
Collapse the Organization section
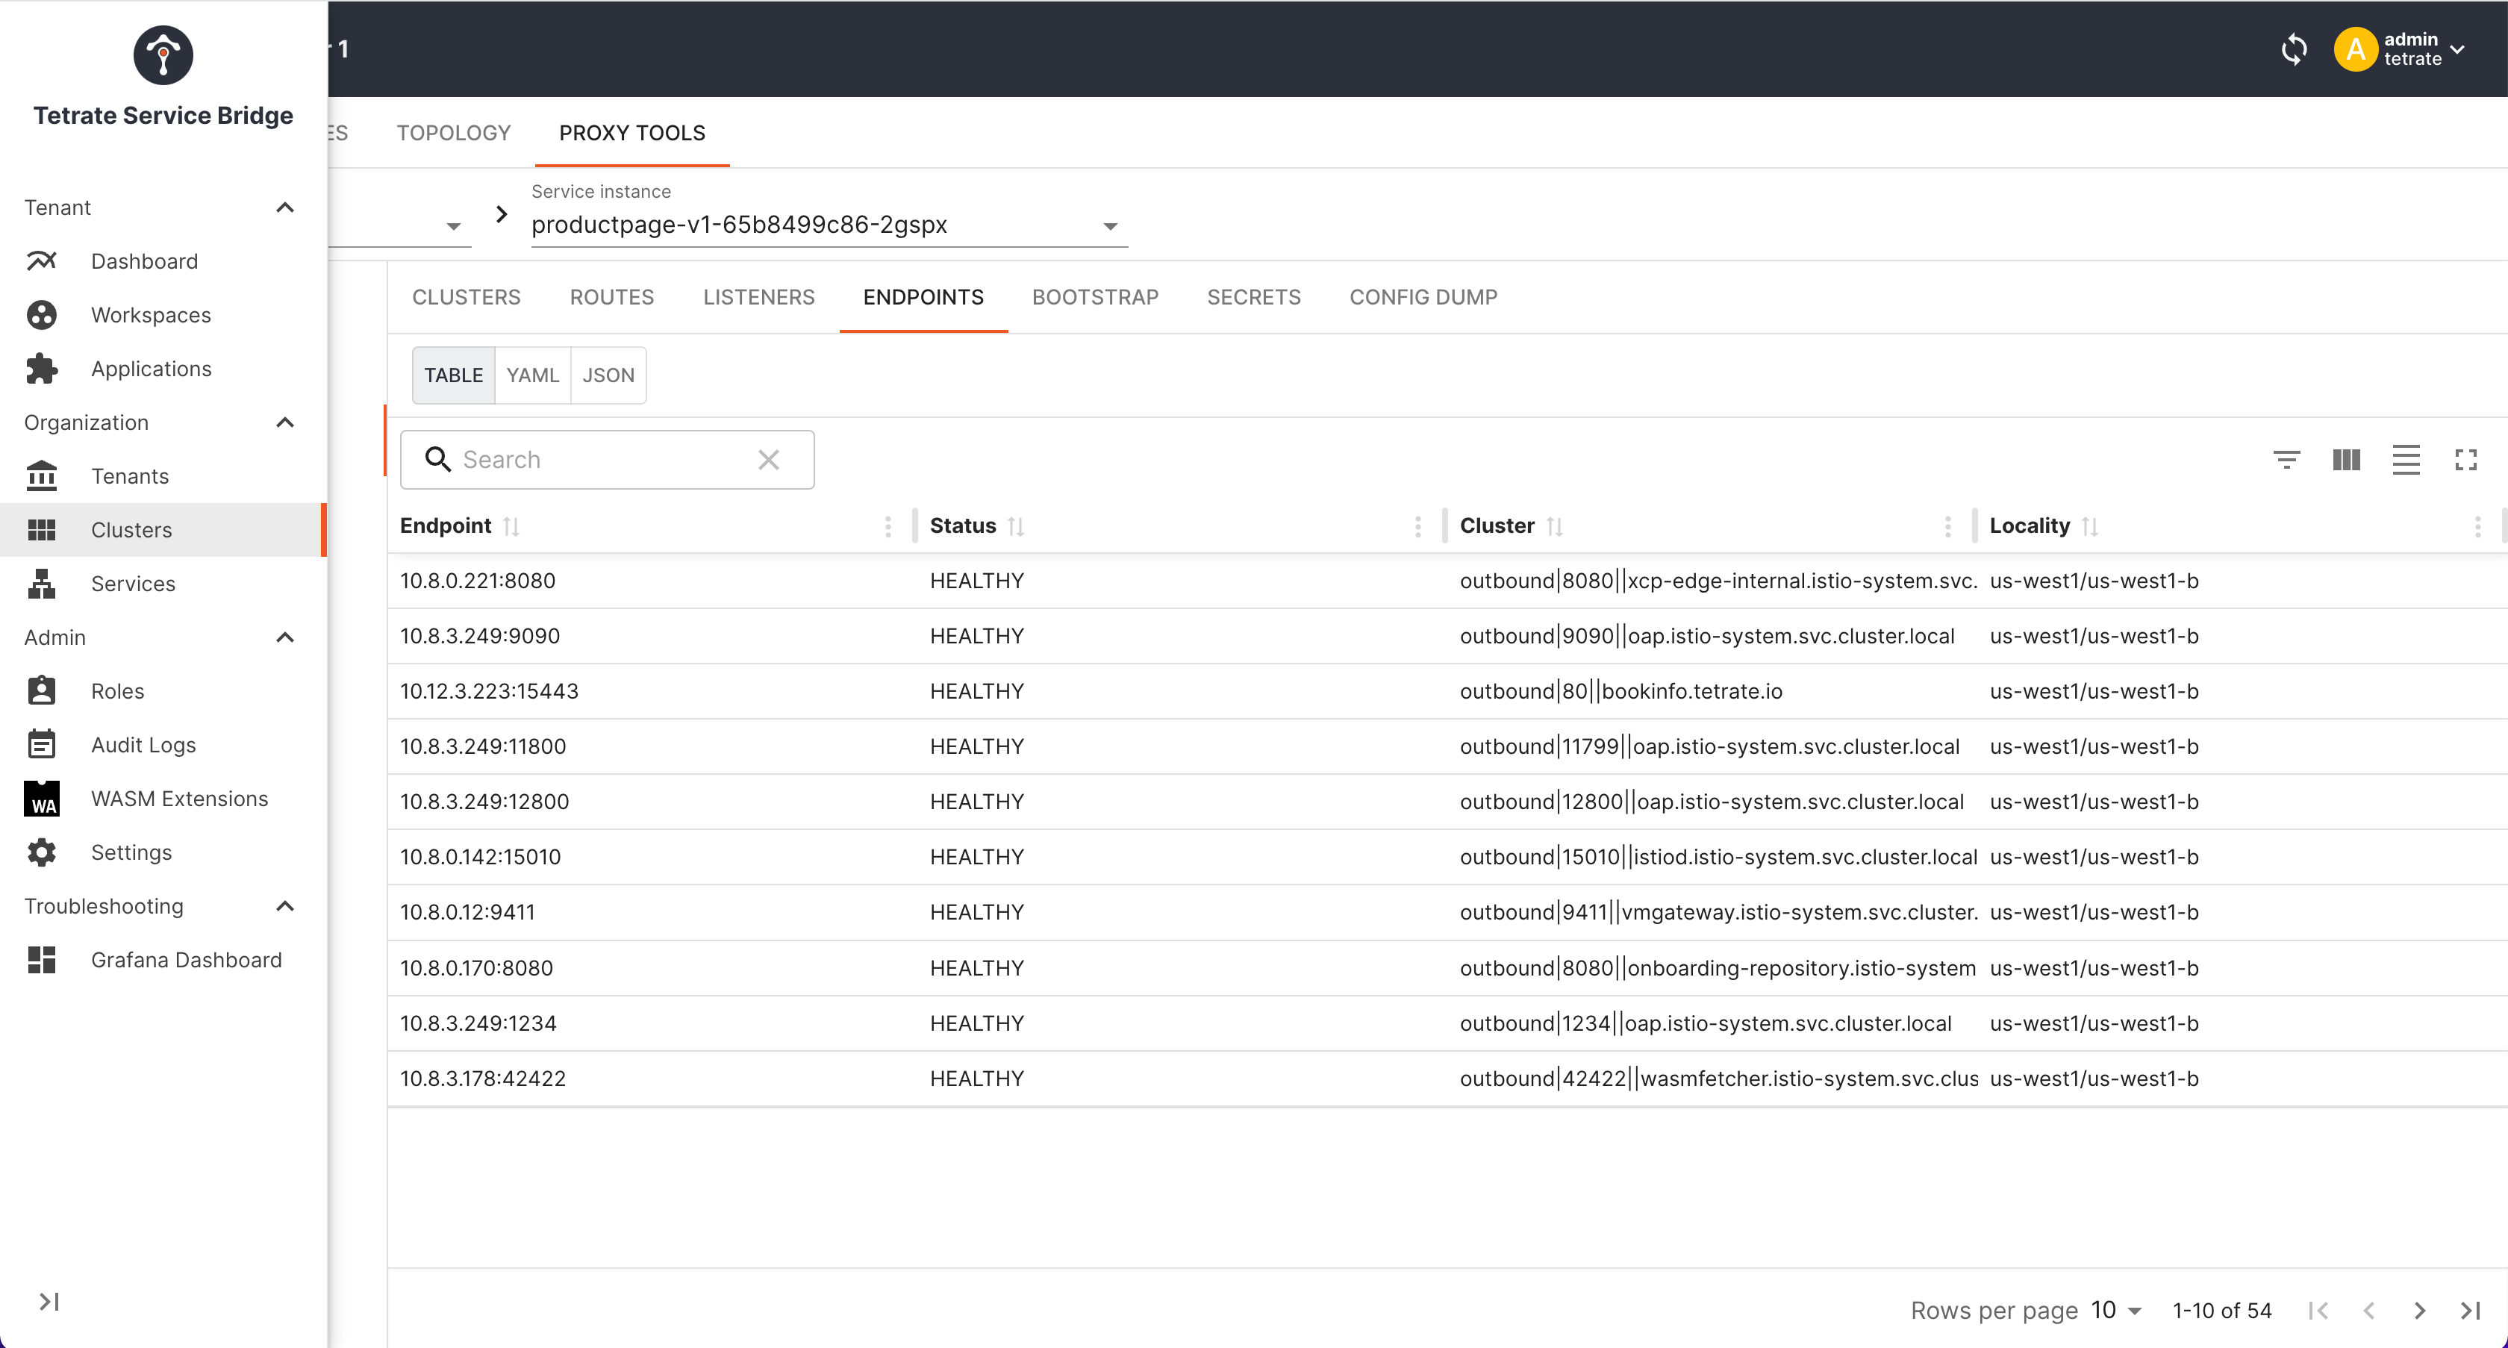tap(284, 422)
